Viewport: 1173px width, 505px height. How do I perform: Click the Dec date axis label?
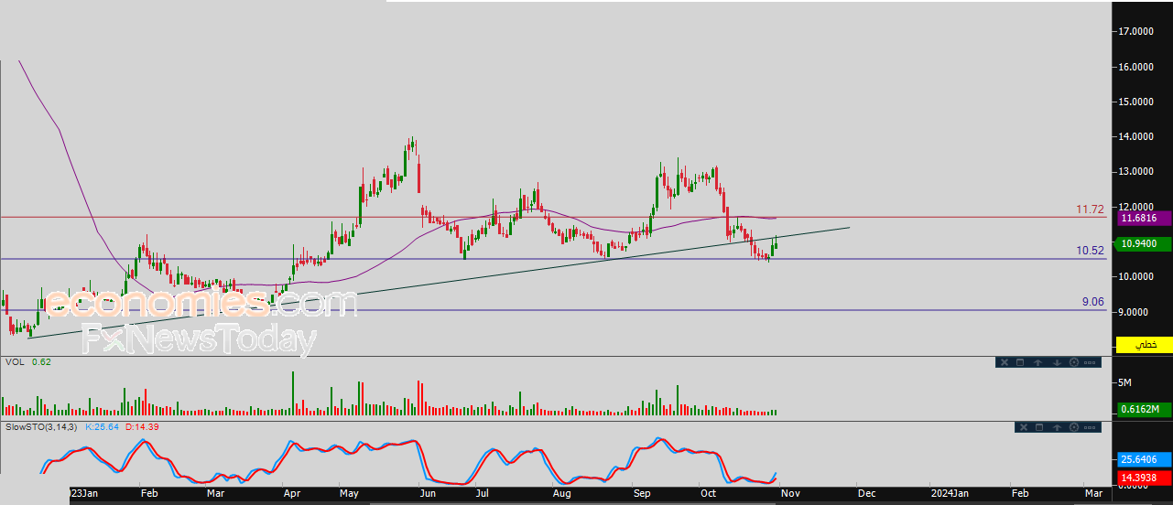tap(866, 494)
